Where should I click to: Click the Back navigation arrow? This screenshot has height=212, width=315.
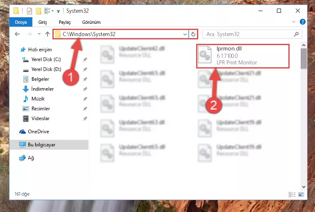coord(17,34)
